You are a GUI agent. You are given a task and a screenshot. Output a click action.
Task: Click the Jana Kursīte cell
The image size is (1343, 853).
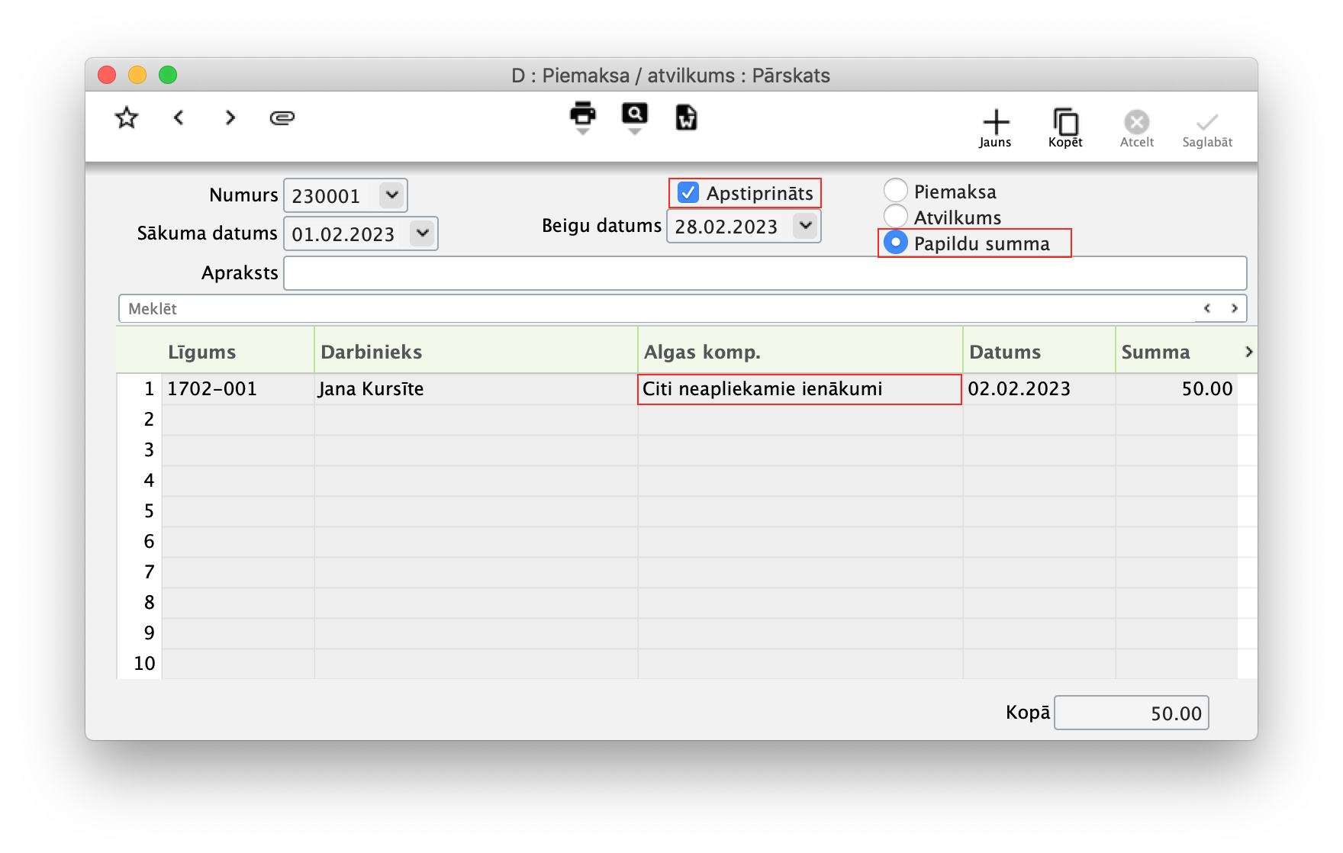coord(476,389)
